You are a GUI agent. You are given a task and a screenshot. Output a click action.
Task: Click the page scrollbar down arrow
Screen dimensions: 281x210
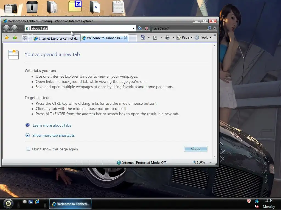215,156
